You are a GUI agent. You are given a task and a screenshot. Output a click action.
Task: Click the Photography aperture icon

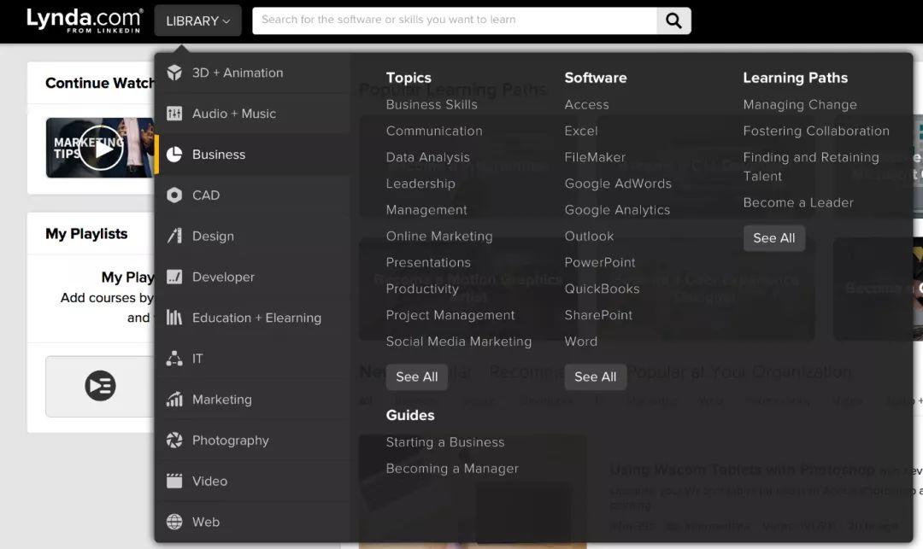174,441
